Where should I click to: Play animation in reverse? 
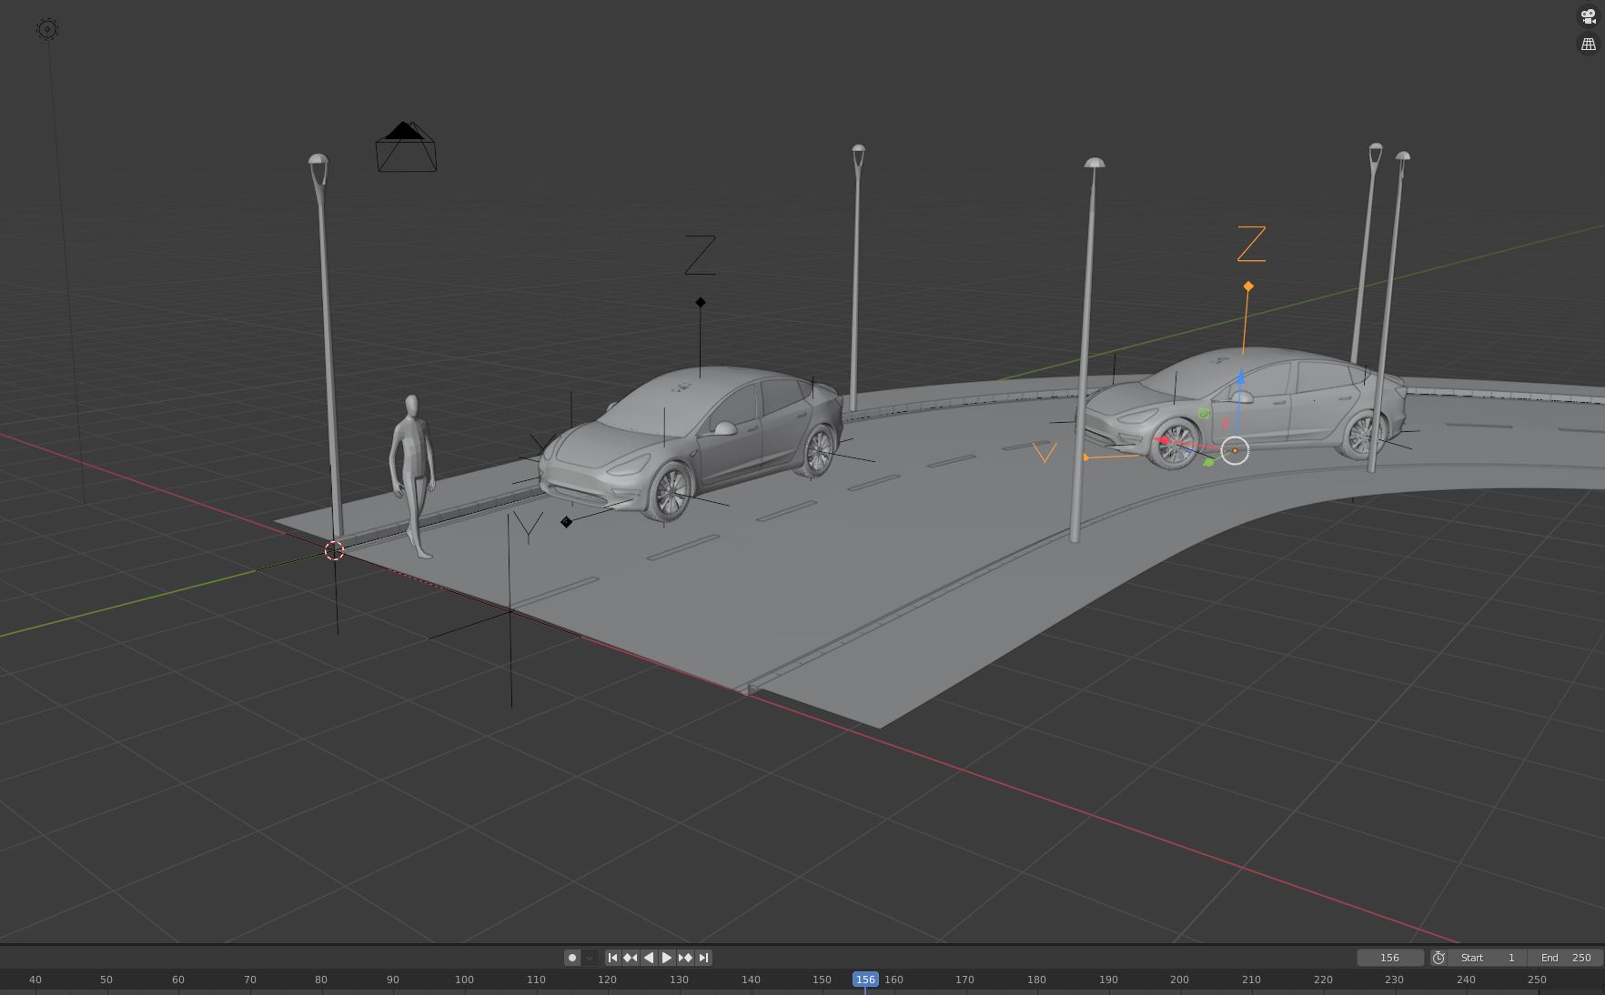tap(649, 958)
